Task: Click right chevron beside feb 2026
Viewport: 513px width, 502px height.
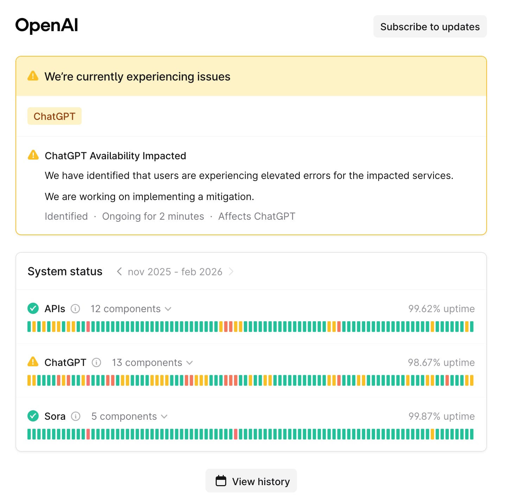Action: point(232,271)
